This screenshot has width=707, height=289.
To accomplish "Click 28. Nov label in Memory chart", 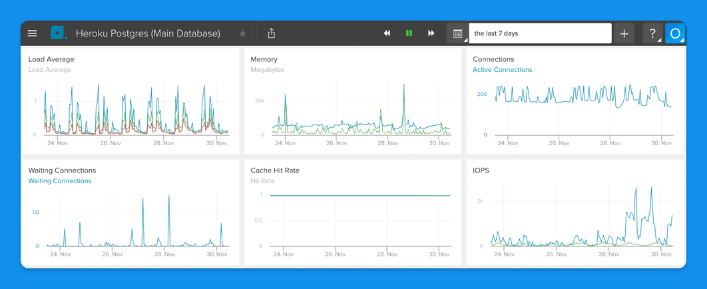I will tap(386, 143).
